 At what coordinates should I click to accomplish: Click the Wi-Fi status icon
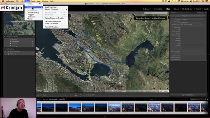pos(179,1)
